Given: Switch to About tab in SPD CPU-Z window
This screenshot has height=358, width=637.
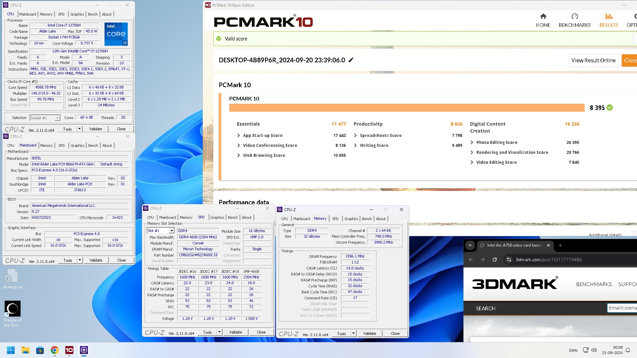Looking at the screenshot, I should [x=247, y=217].
